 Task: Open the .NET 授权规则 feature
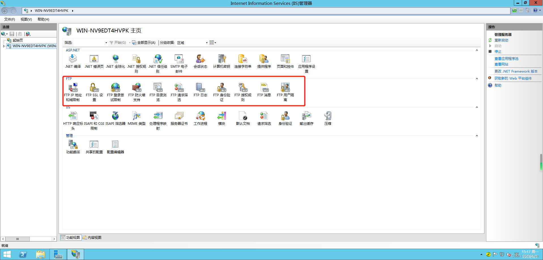coord(137,64)
